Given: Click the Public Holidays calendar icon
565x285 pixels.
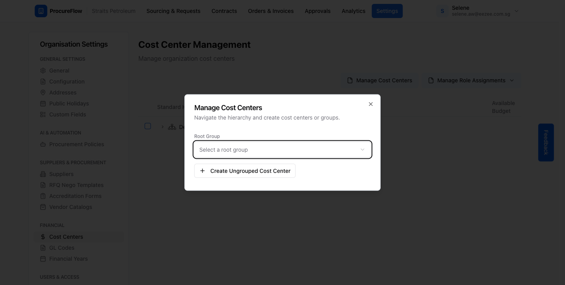Looking at the screenshot, I should [43, 103].
